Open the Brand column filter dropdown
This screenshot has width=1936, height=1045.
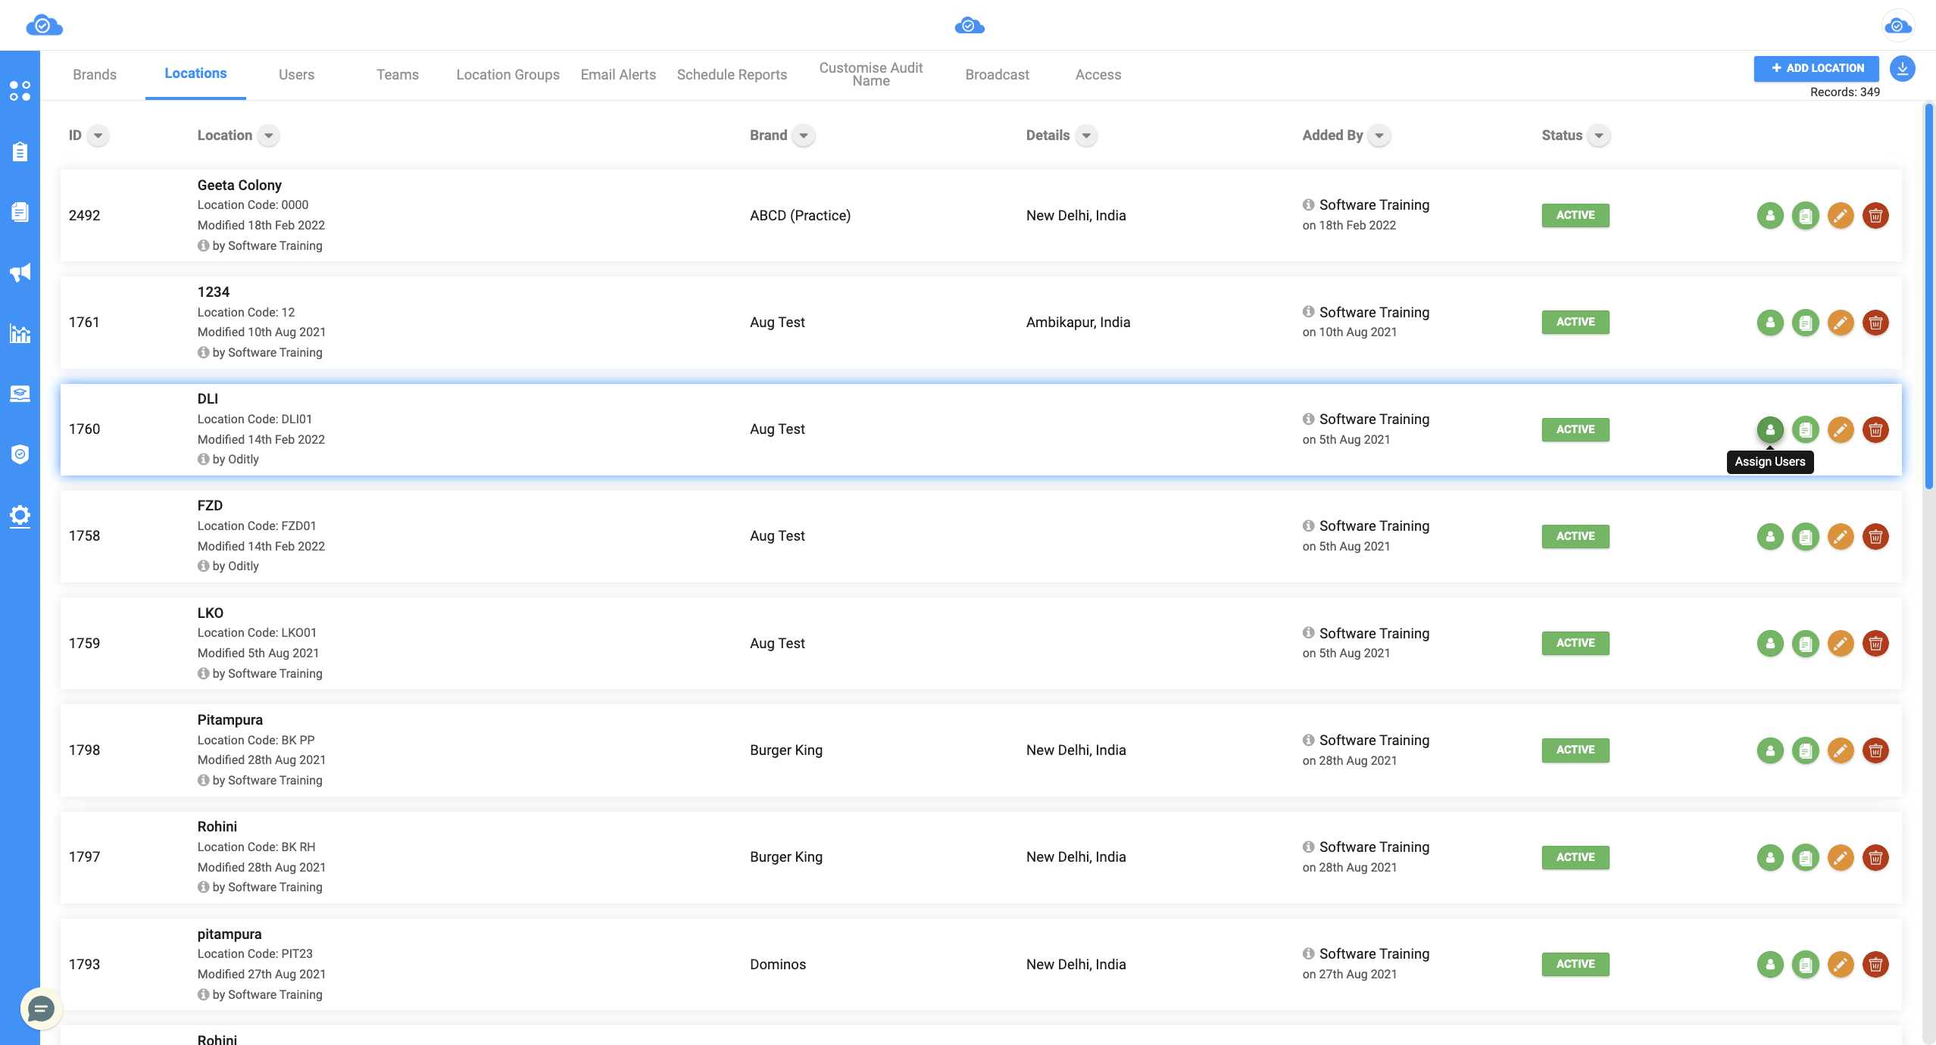[x=804, y=136]
